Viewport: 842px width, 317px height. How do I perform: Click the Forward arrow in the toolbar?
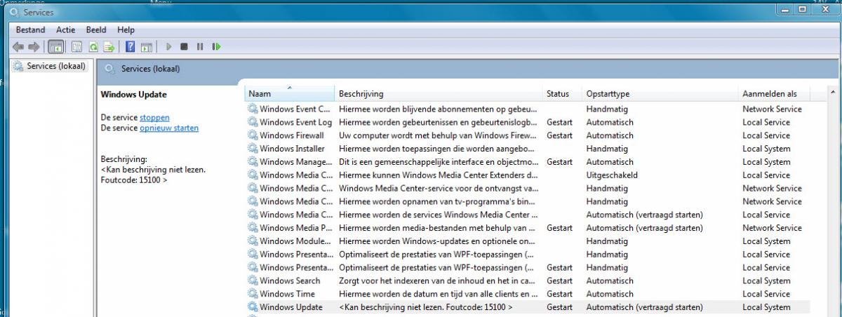pyautogui.click(x=33, y=47)
